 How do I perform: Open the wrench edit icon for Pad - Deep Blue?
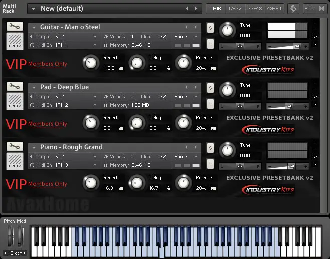tap(15, 87)
